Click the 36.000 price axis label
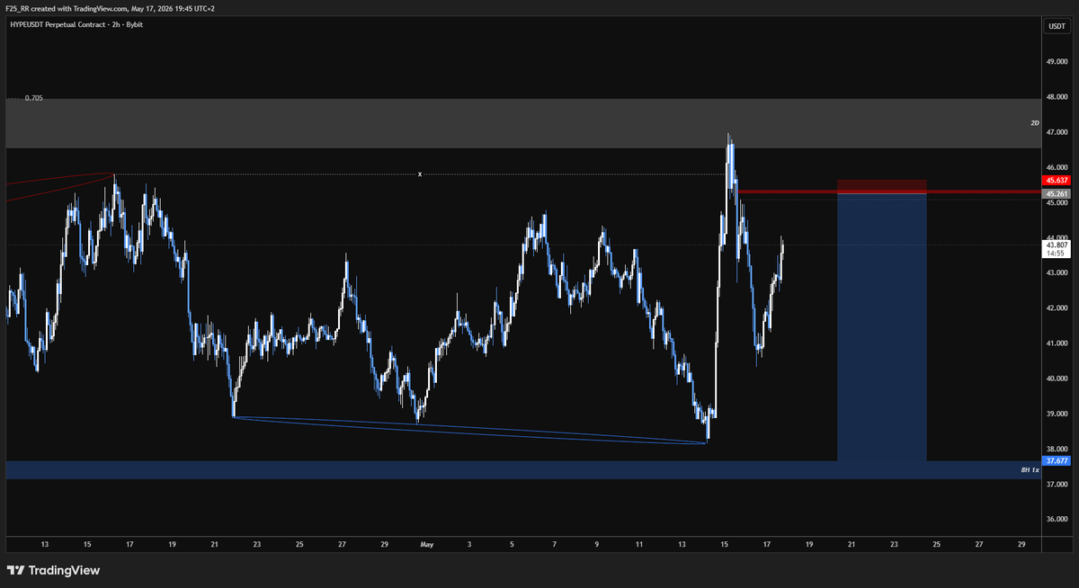The height and width of the screenshot is (588, 1079). pos(1056,519)
